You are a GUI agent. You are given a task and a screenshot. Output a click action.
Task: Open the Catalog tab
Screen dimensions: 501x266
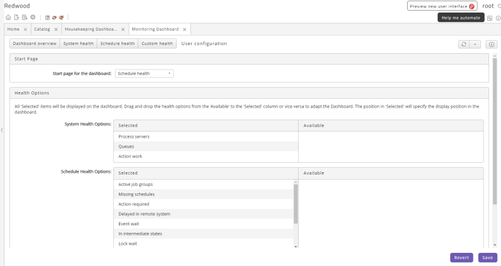(42, 29)
